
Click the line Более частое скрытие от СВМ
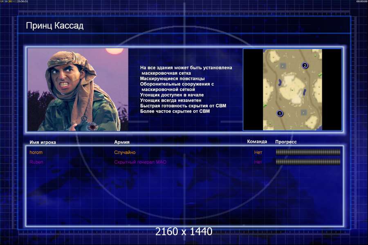pyautogui.click(x=175, y=111)
